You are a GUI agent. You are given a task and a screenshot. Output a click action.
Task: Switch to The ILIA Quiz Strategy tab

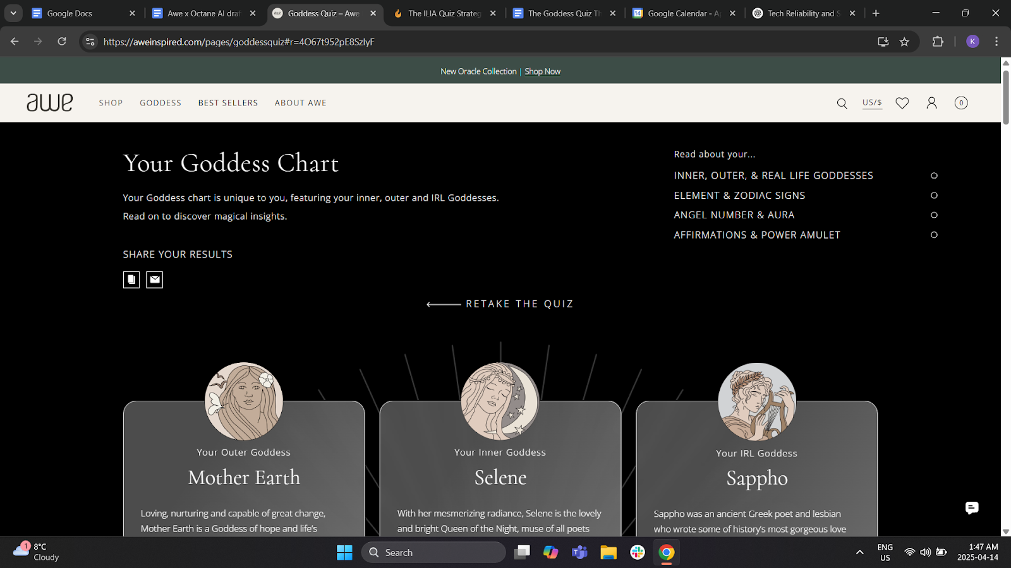[x=444, y=13]
